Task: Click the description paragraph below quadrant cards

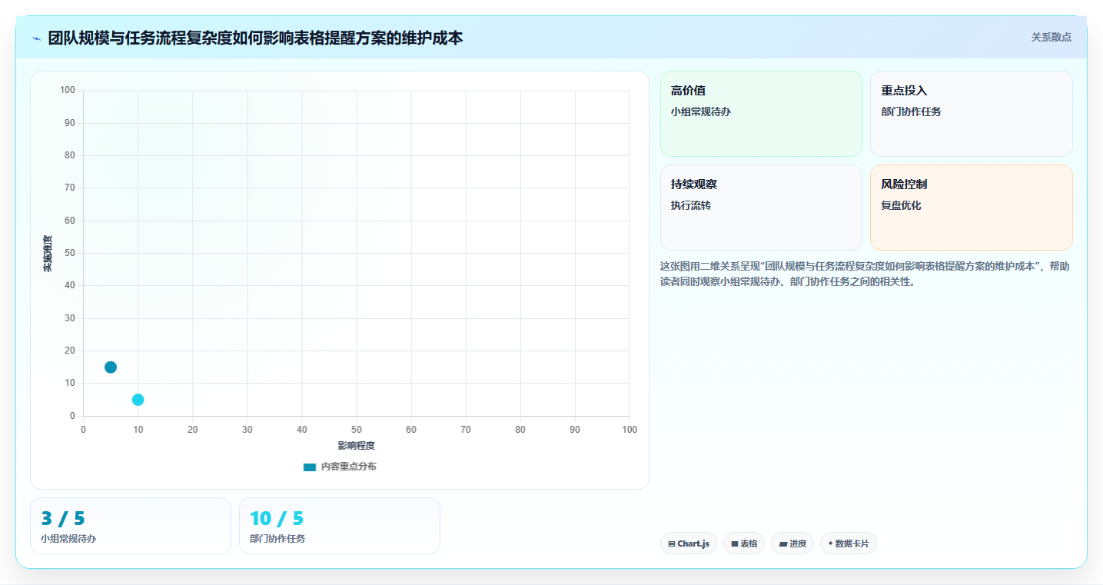Action: 865,274
